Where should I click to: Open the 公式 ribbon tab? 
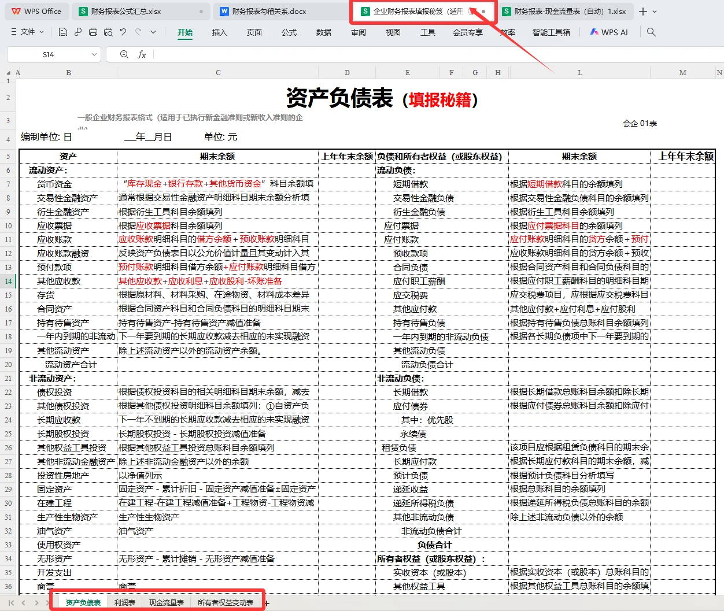pyautogui.click(x=289, y=32)
